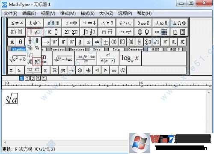Switch to the Matrices tab
The image size is (214, 154).
pyautogui.click(x=77, y=49)
